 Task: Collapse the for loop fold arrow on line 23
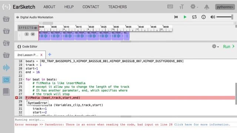tap(23, 79)
